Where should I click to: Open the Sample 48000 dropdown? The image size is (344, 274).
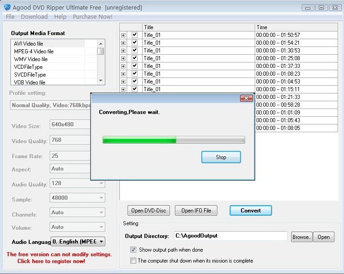(x=77, y=197)
